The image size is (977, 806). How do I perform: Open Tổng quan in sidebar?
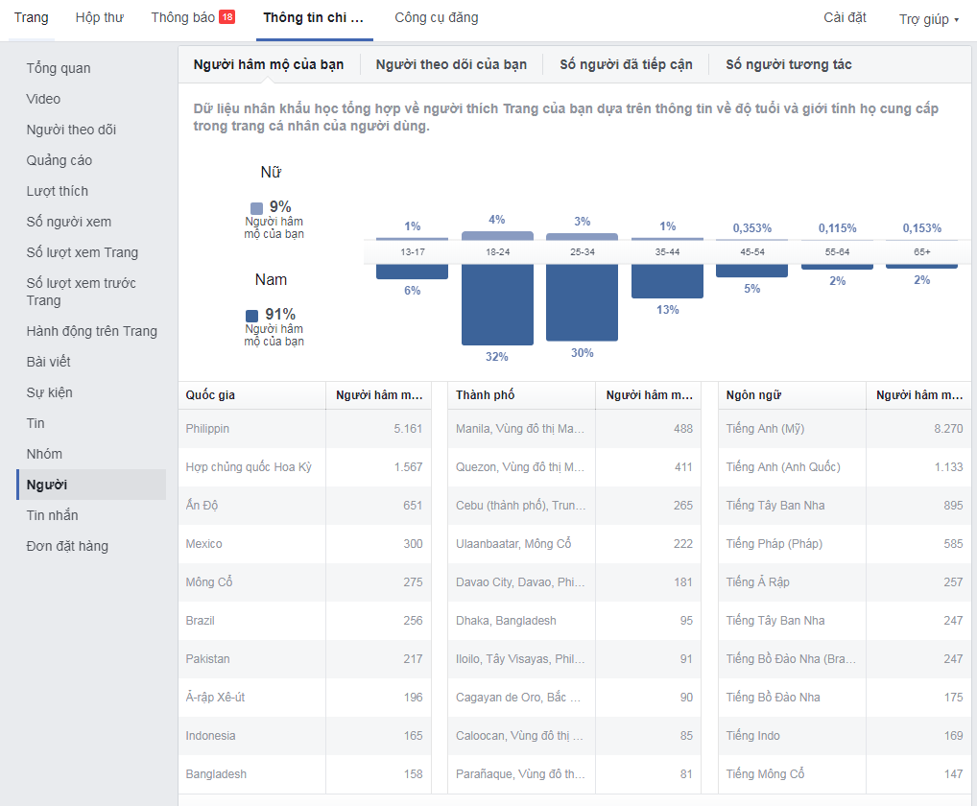59,68
